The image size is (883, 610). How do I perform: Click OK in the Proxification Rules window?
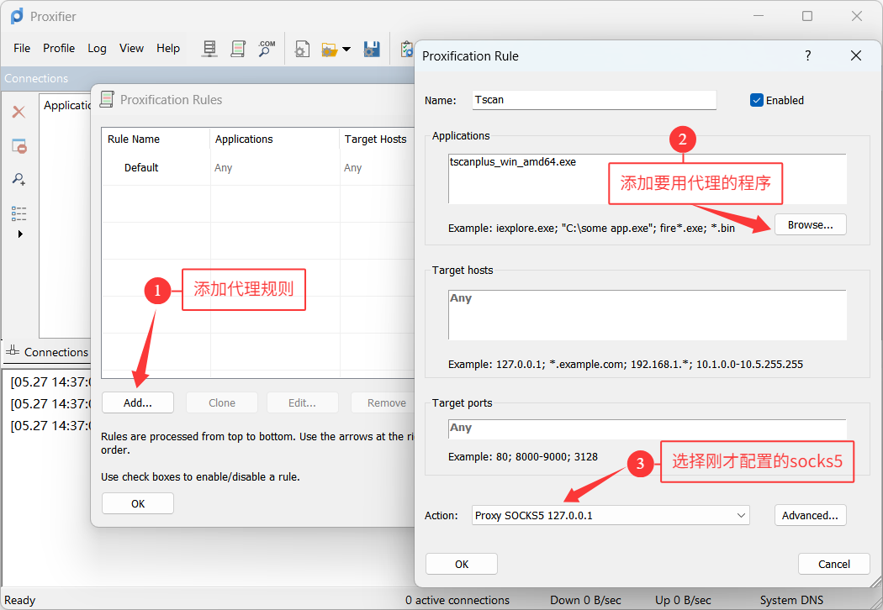click(x=137, y=503)
